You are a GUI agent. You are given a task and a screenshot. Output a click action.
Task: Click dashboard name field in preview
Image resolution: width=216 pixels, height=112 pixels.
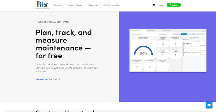tap(144, 34)
